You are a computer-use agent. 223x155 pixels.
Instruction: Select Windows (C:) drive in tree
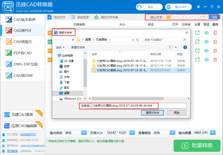click(70, 99)
